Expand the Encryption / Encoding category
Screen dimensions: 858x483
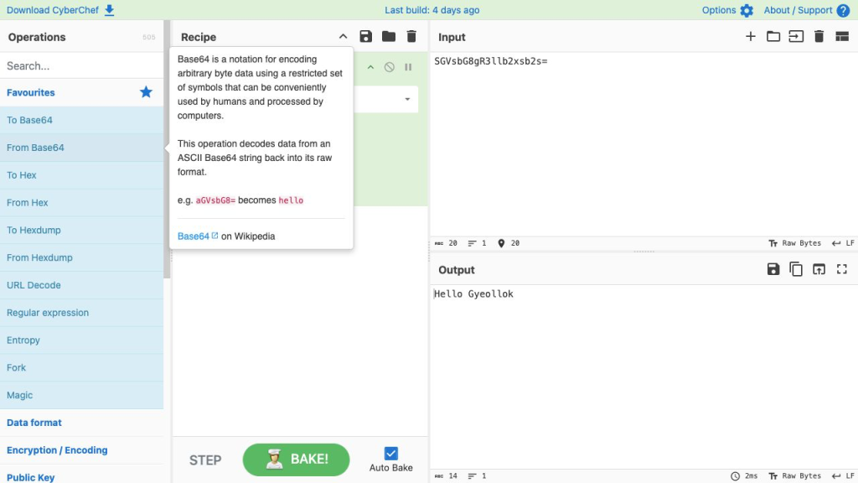pyautogui.click(x=81, y=450)
